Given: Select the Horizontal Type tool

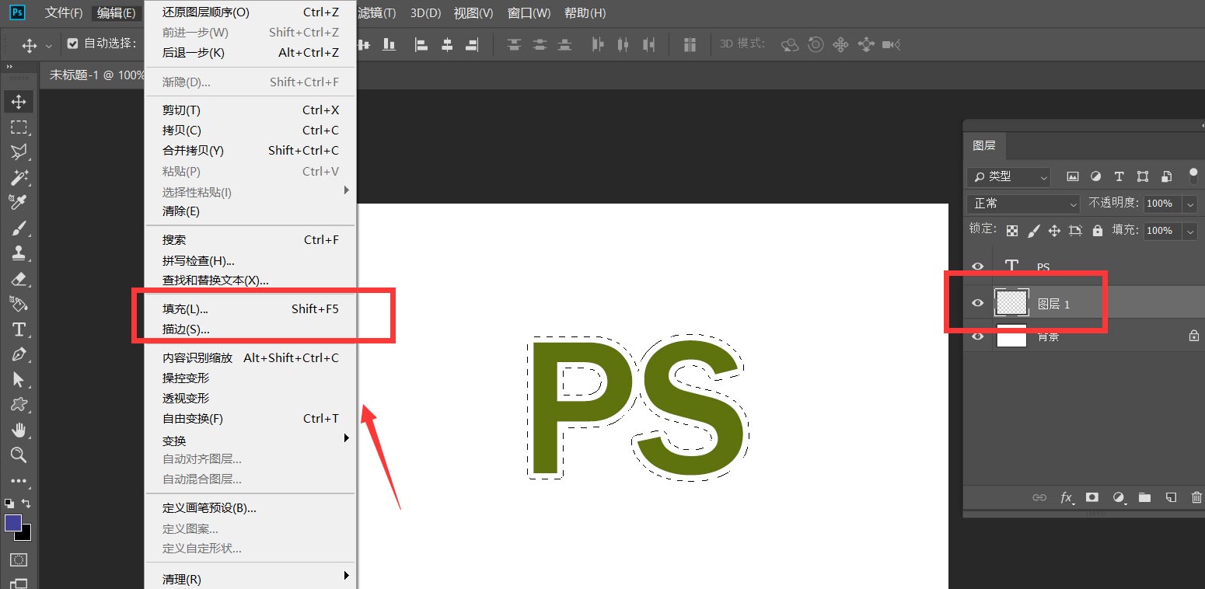Looking at the screenshot, I should (19, 329).
